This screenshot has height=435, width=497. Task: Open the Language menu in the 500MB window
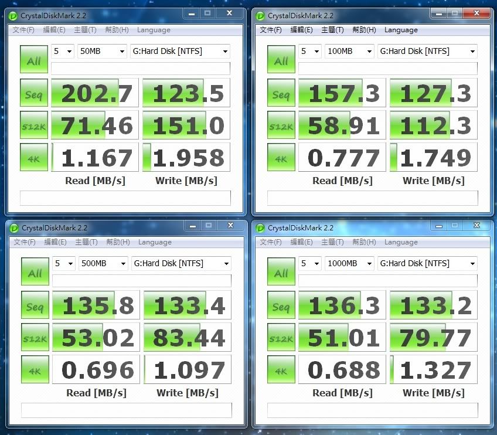155,242
